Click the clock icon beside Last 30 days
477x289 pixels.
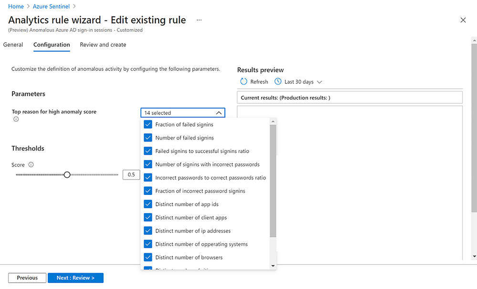(x=278, y=82)
